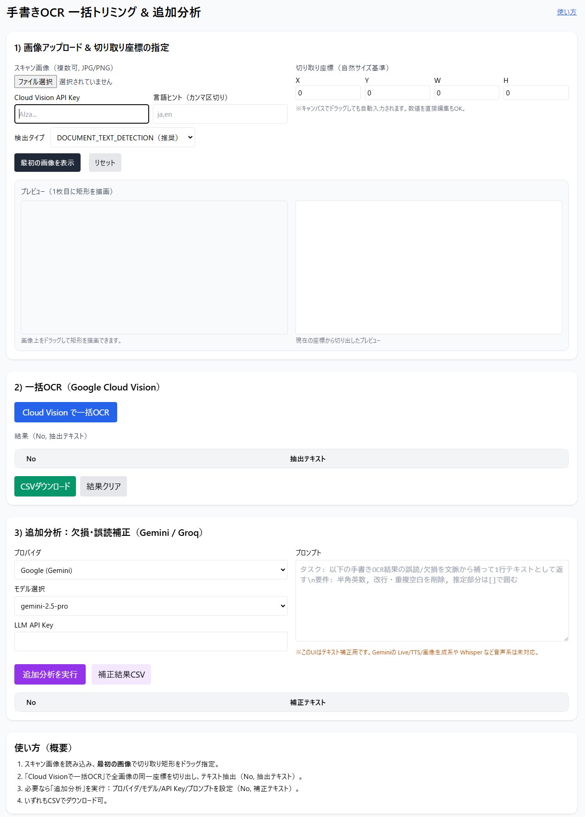Open the 使い方 link at top right
Screen dimensions: 585x817
click(x=566, y=12)
